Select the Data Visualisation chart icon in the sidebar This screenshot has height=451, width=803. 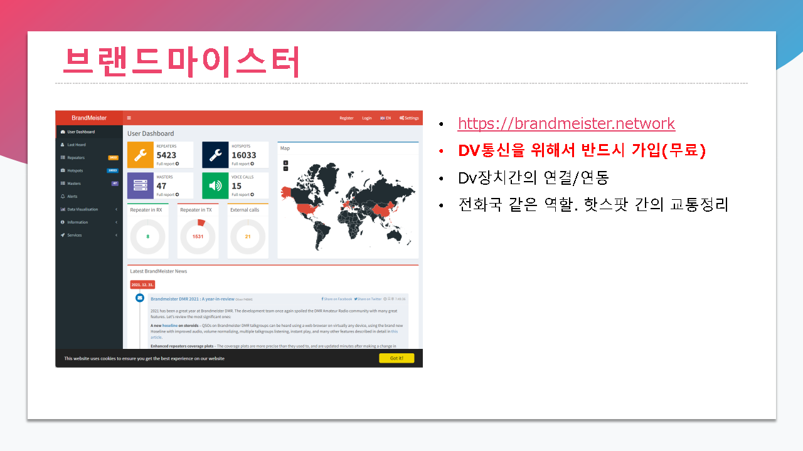click(x=62, y=209)
